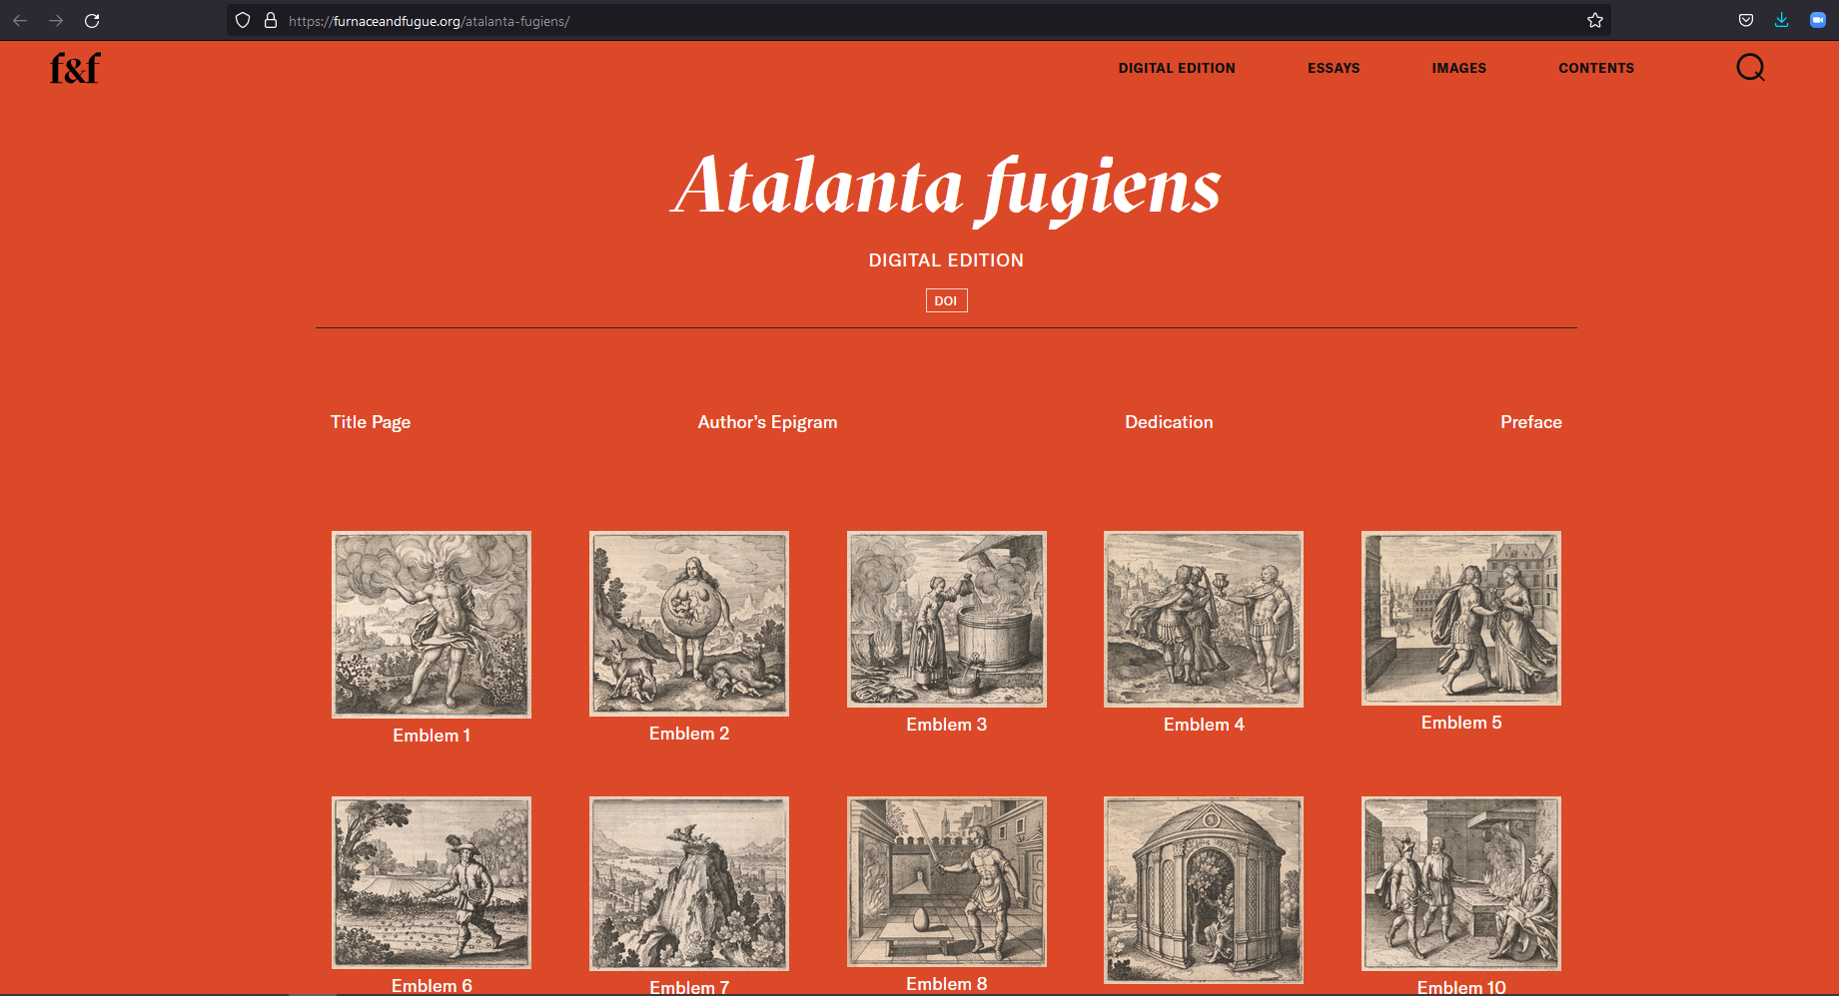Click the Emblem 6 text label
1839x996 pixels.
(432, 985)
